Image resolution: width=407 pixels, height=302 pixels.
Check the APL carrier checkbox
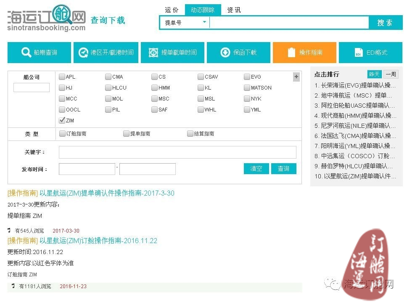62,77
